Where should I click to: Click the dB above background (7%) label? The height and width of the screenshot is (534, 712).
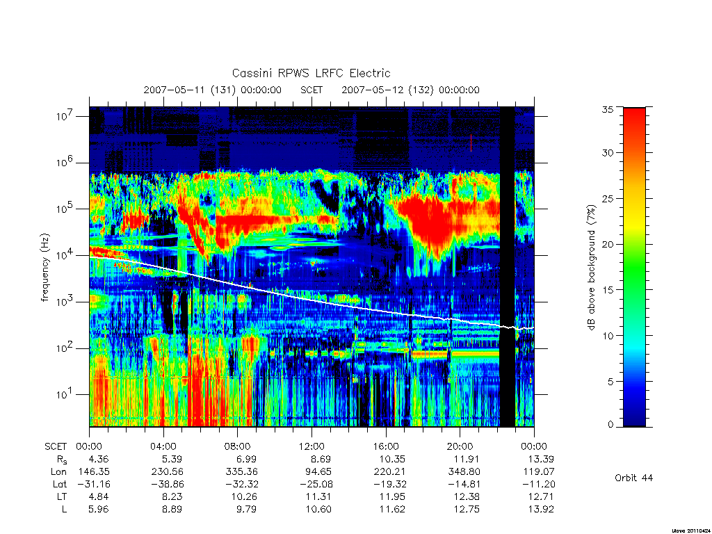(591, 267)
